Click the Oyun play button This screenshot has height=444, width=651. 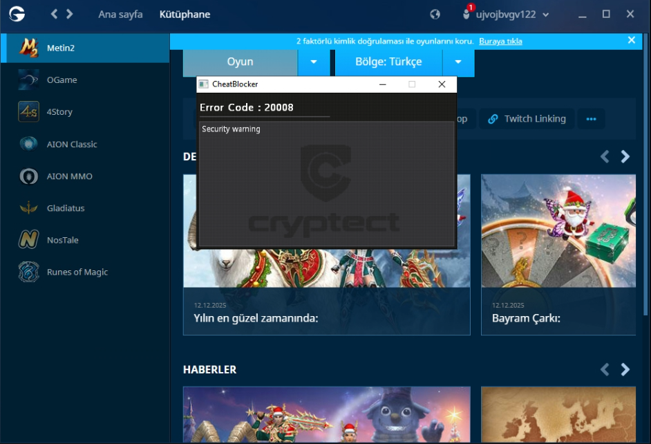(x=240, y=62)
